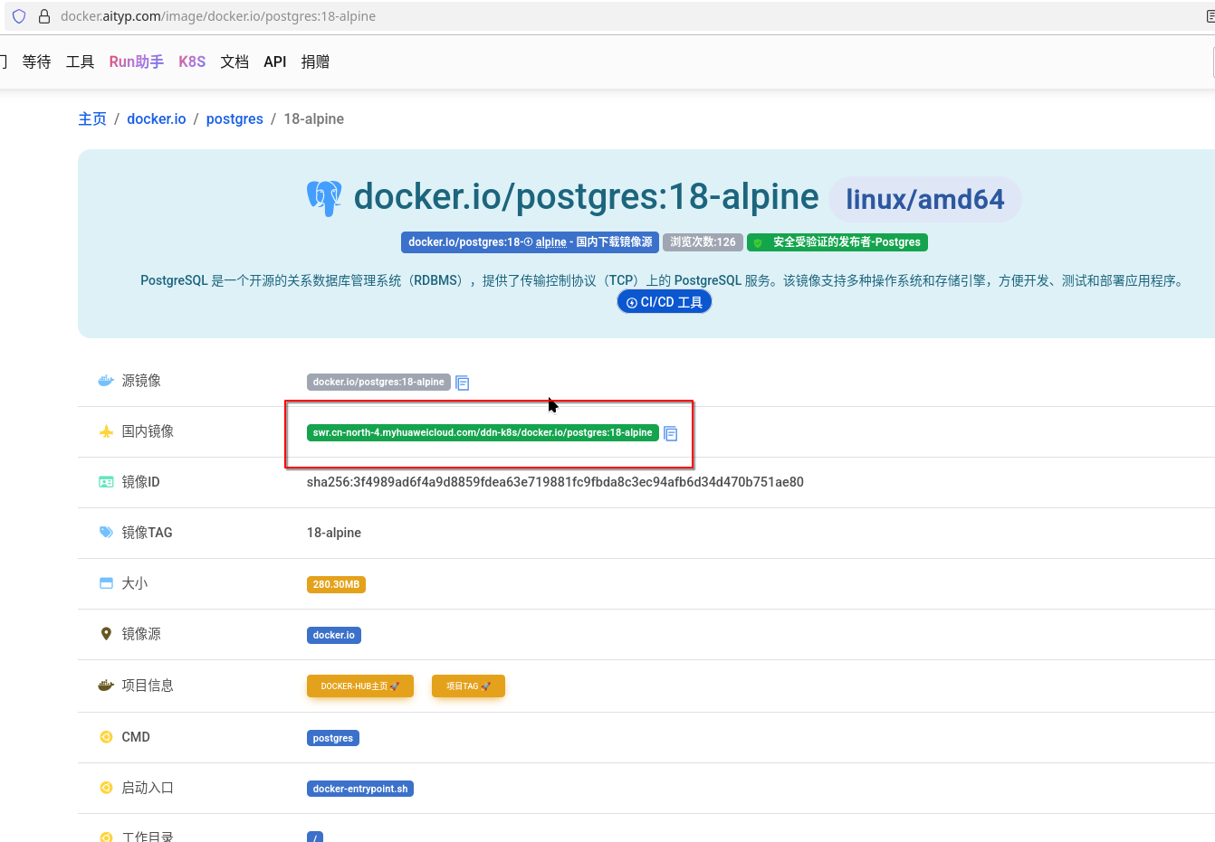This screenshot has width=1215, height=842.
Task: Click the padlock site security icon
Action: point(43,16)
